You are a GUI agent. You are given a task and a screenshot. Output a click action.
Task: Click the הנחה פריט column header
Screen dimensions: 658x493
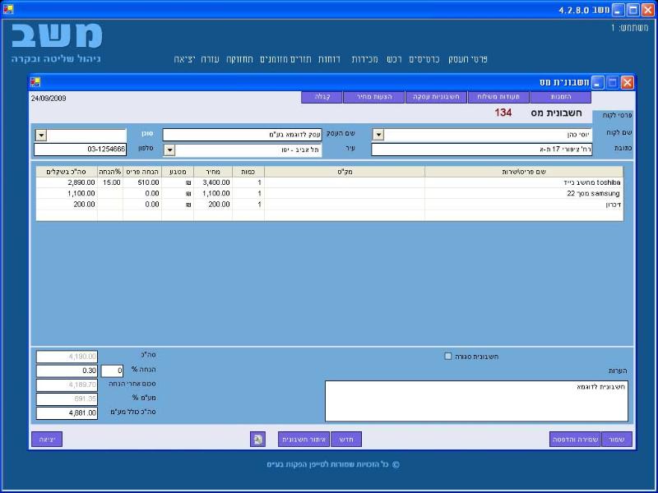coord(142,172)
